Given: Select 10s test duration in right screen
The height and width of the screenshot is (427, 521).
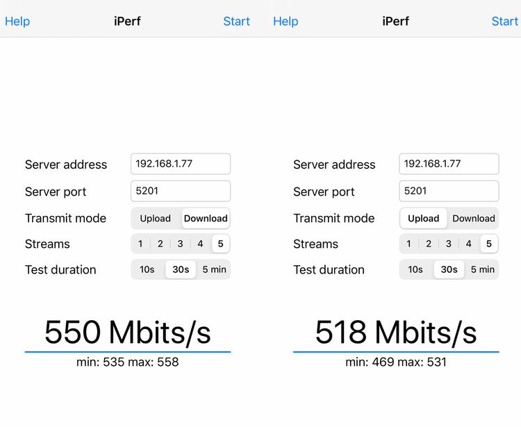Looking at the screenshot, I should [415, 269].
